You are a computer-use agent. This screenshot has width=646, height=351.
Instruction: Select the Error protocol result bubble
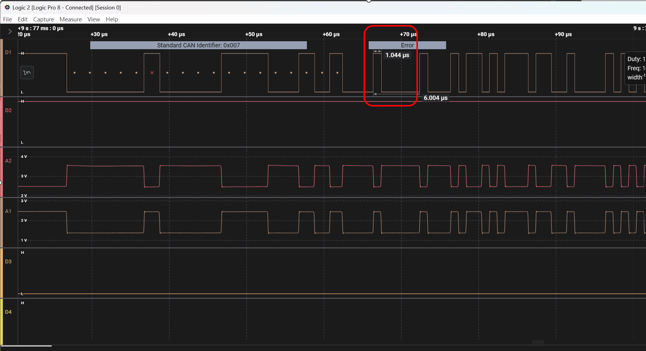[x=407, y=45]
